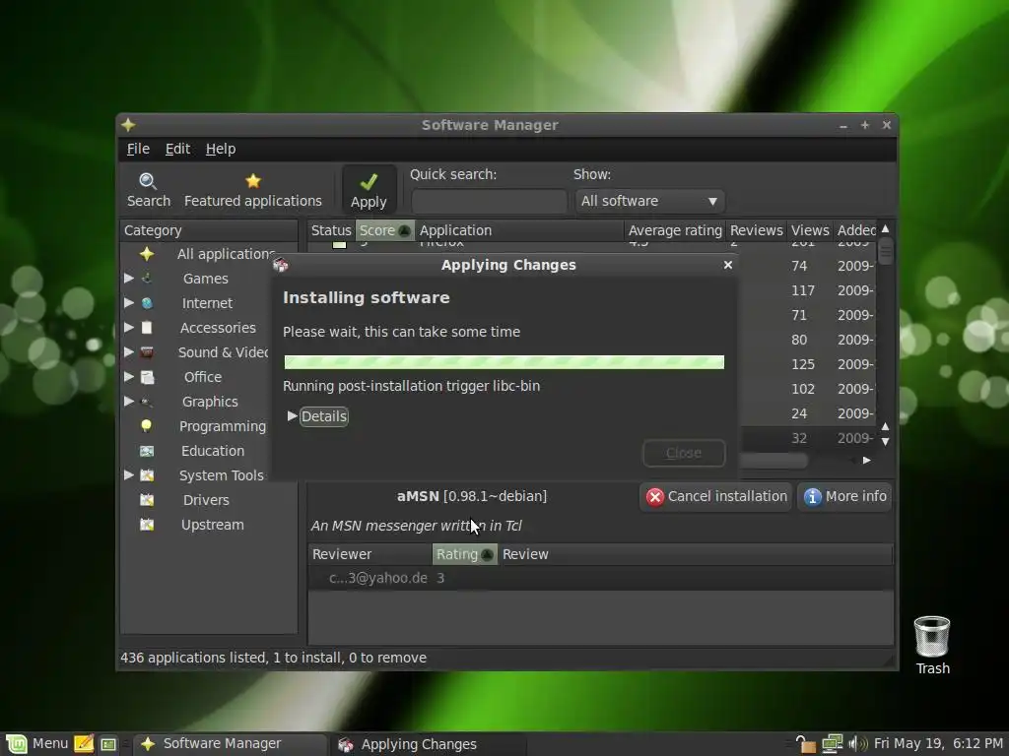Click the notes launcher in the panel

pos(84,744)
